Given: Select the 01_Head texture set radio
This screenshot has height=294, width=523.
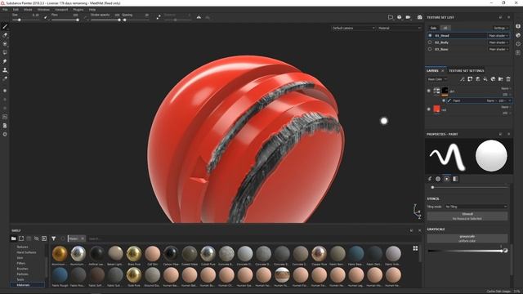Looking at the screenshot, I should pyautogui.click(x=430, y=35).
